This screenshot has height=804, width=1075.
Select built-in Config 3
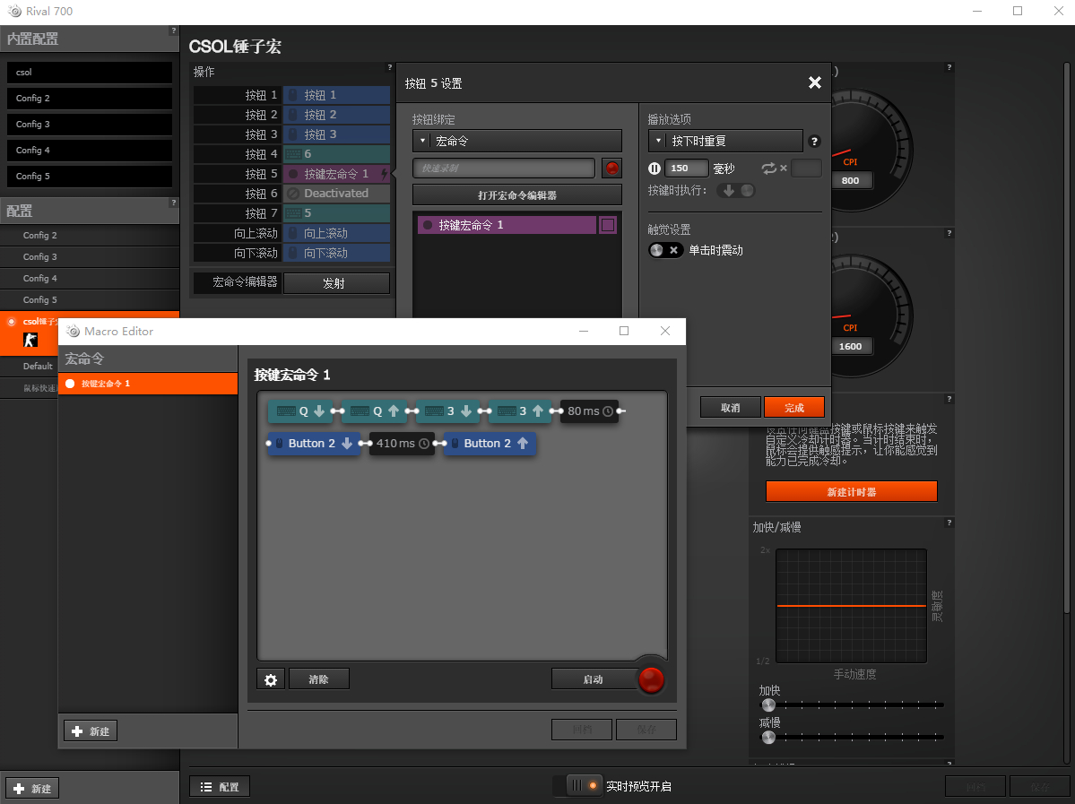point(90,124)
